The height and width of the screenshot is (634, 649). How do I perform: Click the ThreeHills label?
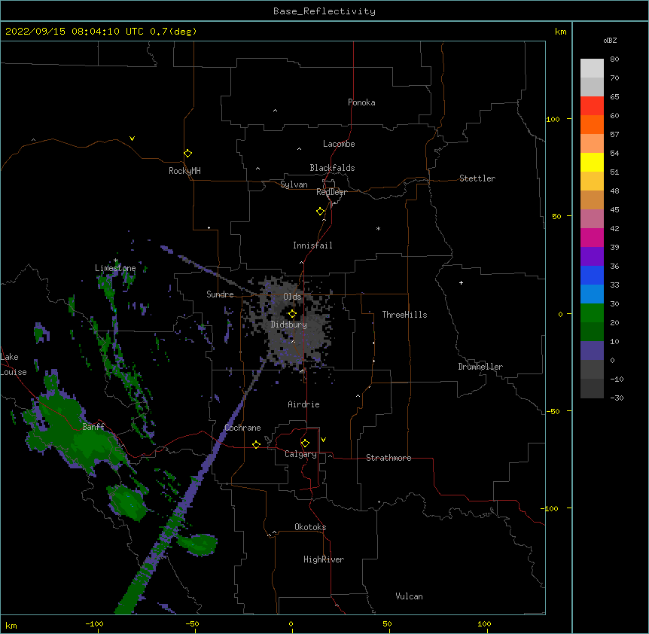pos(404,315)
